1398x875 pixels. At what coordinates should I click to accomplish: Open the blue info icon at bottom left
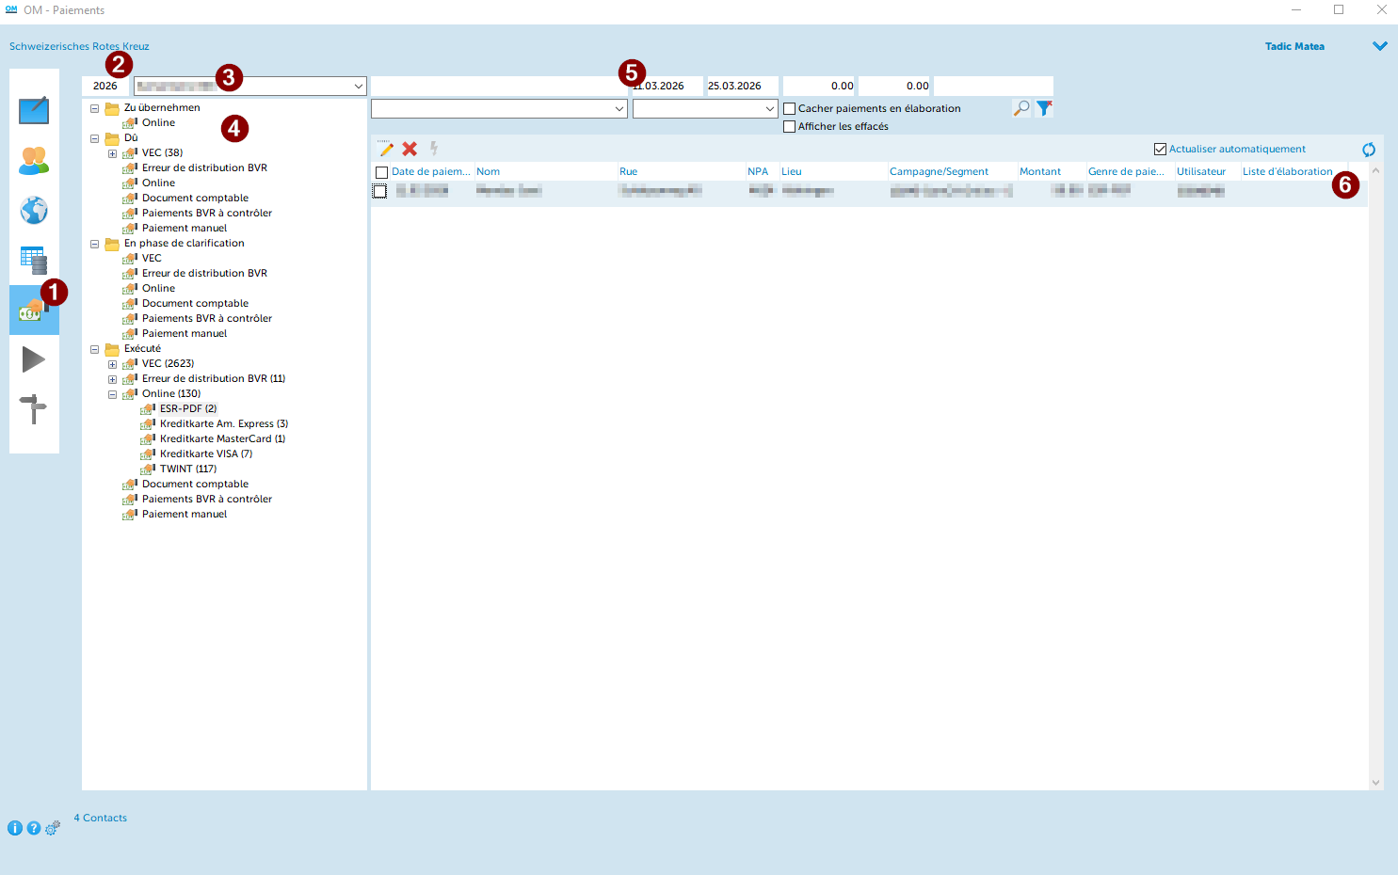(15, 828)
